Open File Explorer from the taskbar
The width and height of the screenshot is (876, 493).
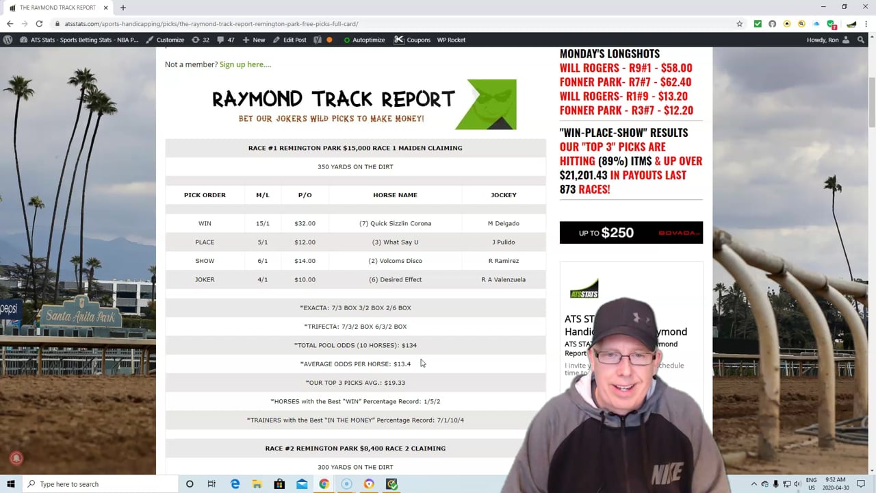pyautogui.click(x=257, y=484)
